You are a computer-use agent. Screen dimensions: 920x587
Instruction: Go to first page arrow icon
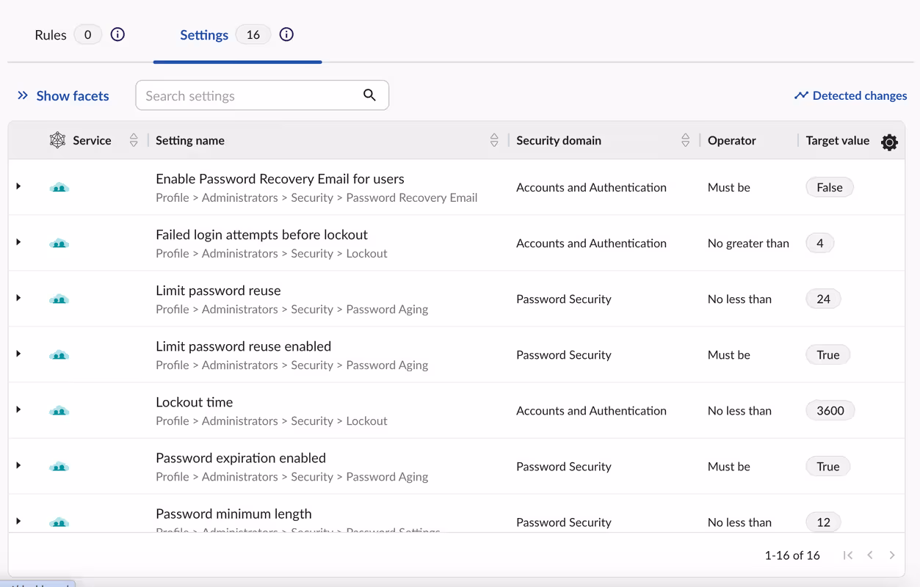click(x=848, y=555)
